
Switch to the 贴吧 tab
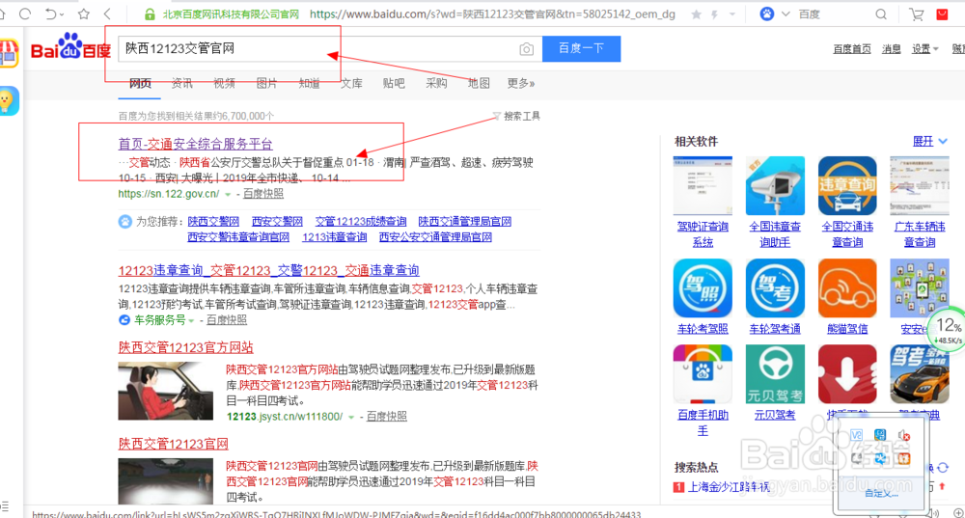click(x=394, y=83)
